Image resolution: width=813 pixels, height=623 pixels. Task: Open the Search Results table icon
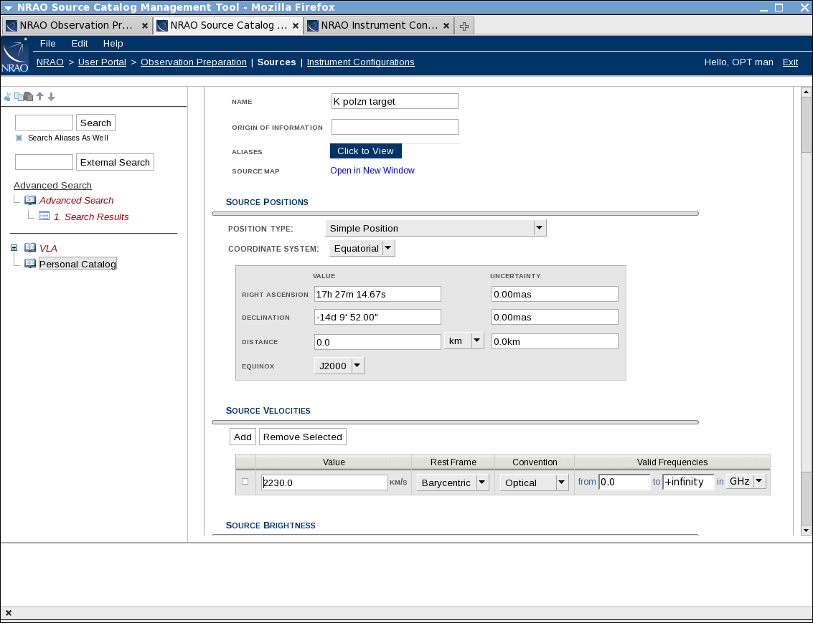pyautogui.click(x=44, y=216)
